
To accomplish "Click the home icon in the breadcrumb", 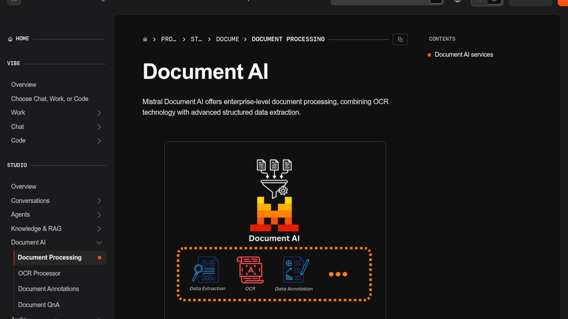I will click(145, 39).
